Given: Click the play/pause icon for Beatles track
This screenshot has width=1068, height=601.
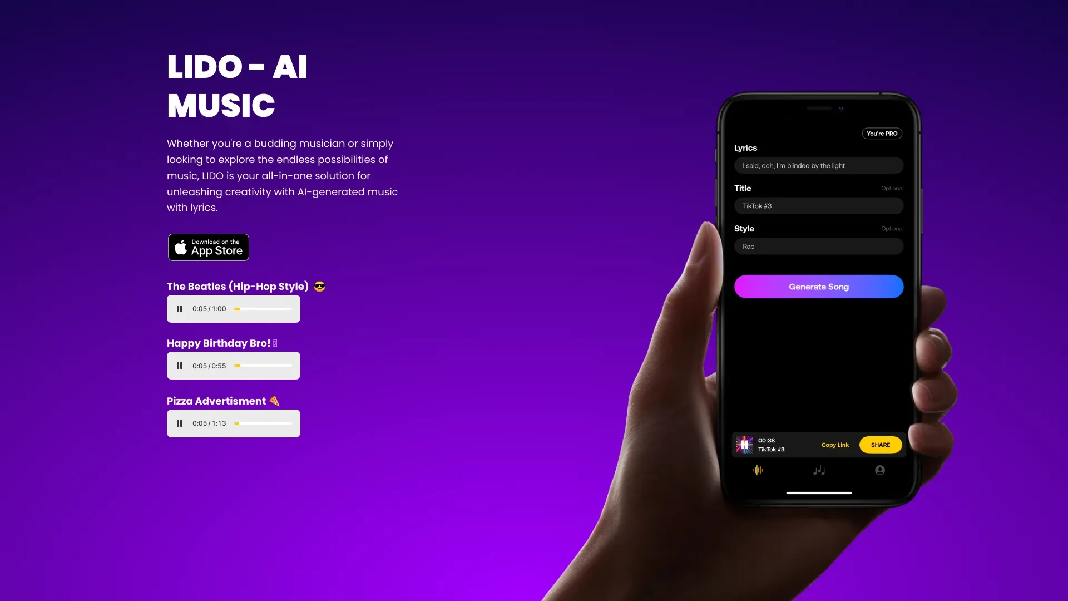Looking at the screenshot, I should point(180,308).
